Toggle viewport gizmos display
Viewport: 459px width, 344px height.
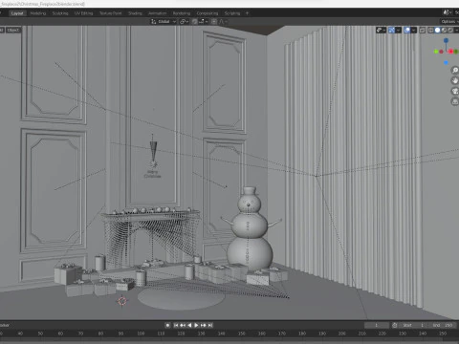[x=392, y=31]
